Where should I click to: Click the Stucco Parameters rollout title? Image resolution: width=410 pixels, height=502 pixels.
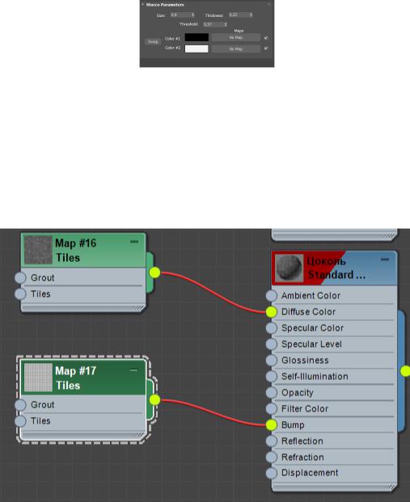pos(165,5)
